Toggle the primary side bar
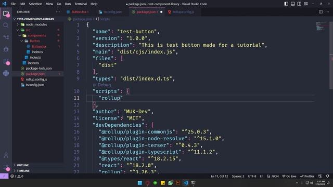The height and width of the screenshot is (187, 333). point(286,4)
